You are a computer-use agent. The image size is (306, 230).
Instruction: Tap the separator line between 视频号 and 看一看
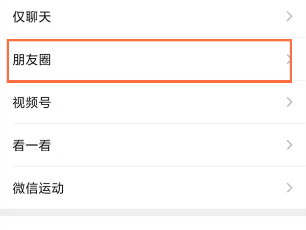tap(153, 123)
